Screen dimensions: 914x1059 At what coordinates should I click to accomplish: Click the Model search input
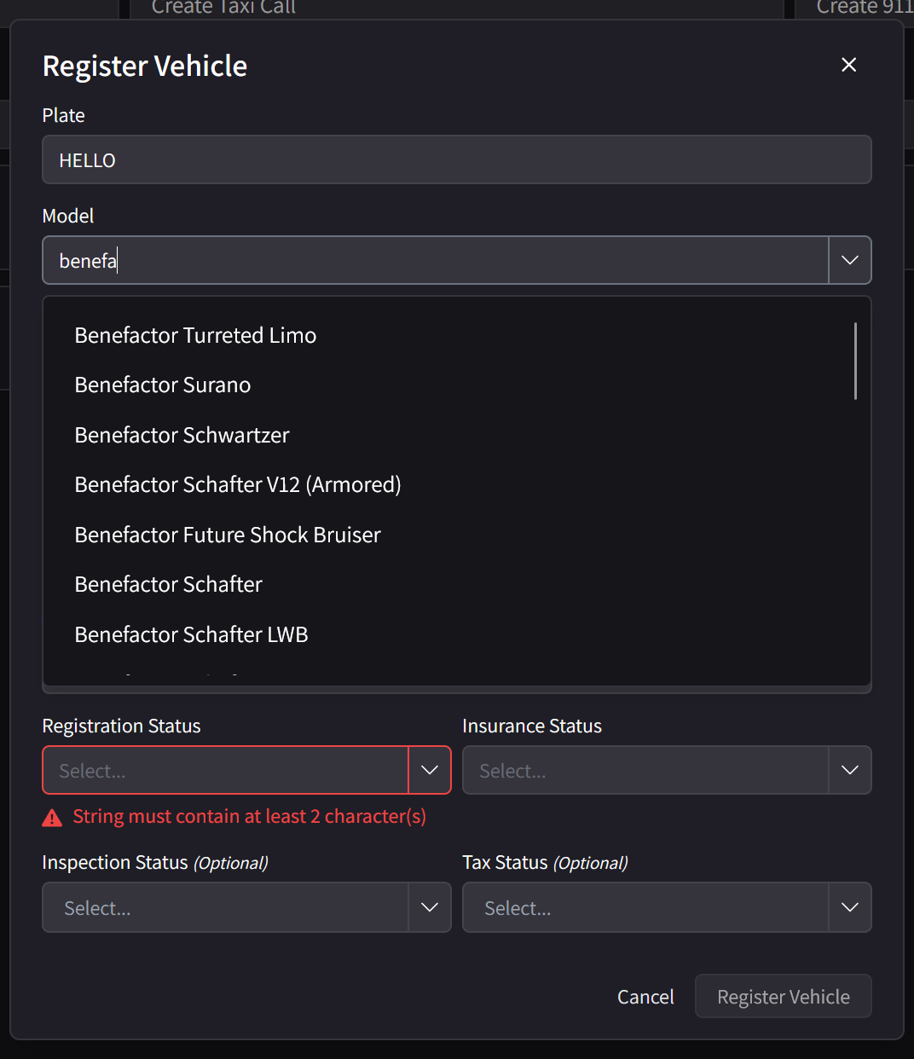coord(435,261)
